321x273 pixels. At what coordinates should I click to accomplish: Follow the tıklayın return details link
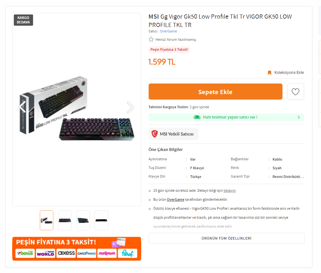click(x=230, y=190)
